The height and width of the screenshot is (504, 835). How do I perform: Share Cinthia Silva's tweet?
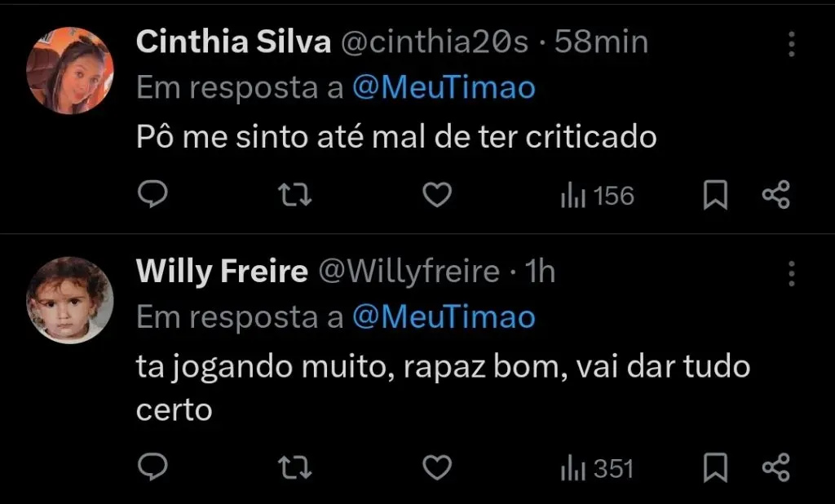[775, 195]
